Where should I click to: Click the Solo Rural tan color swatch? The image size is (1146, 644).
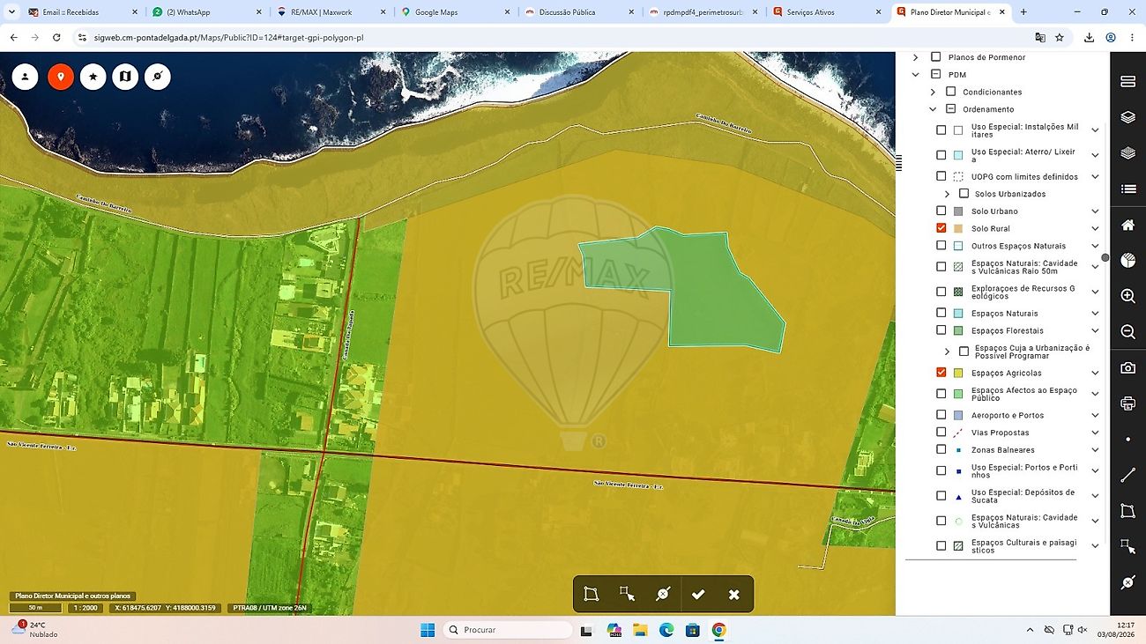pos(958,229)
